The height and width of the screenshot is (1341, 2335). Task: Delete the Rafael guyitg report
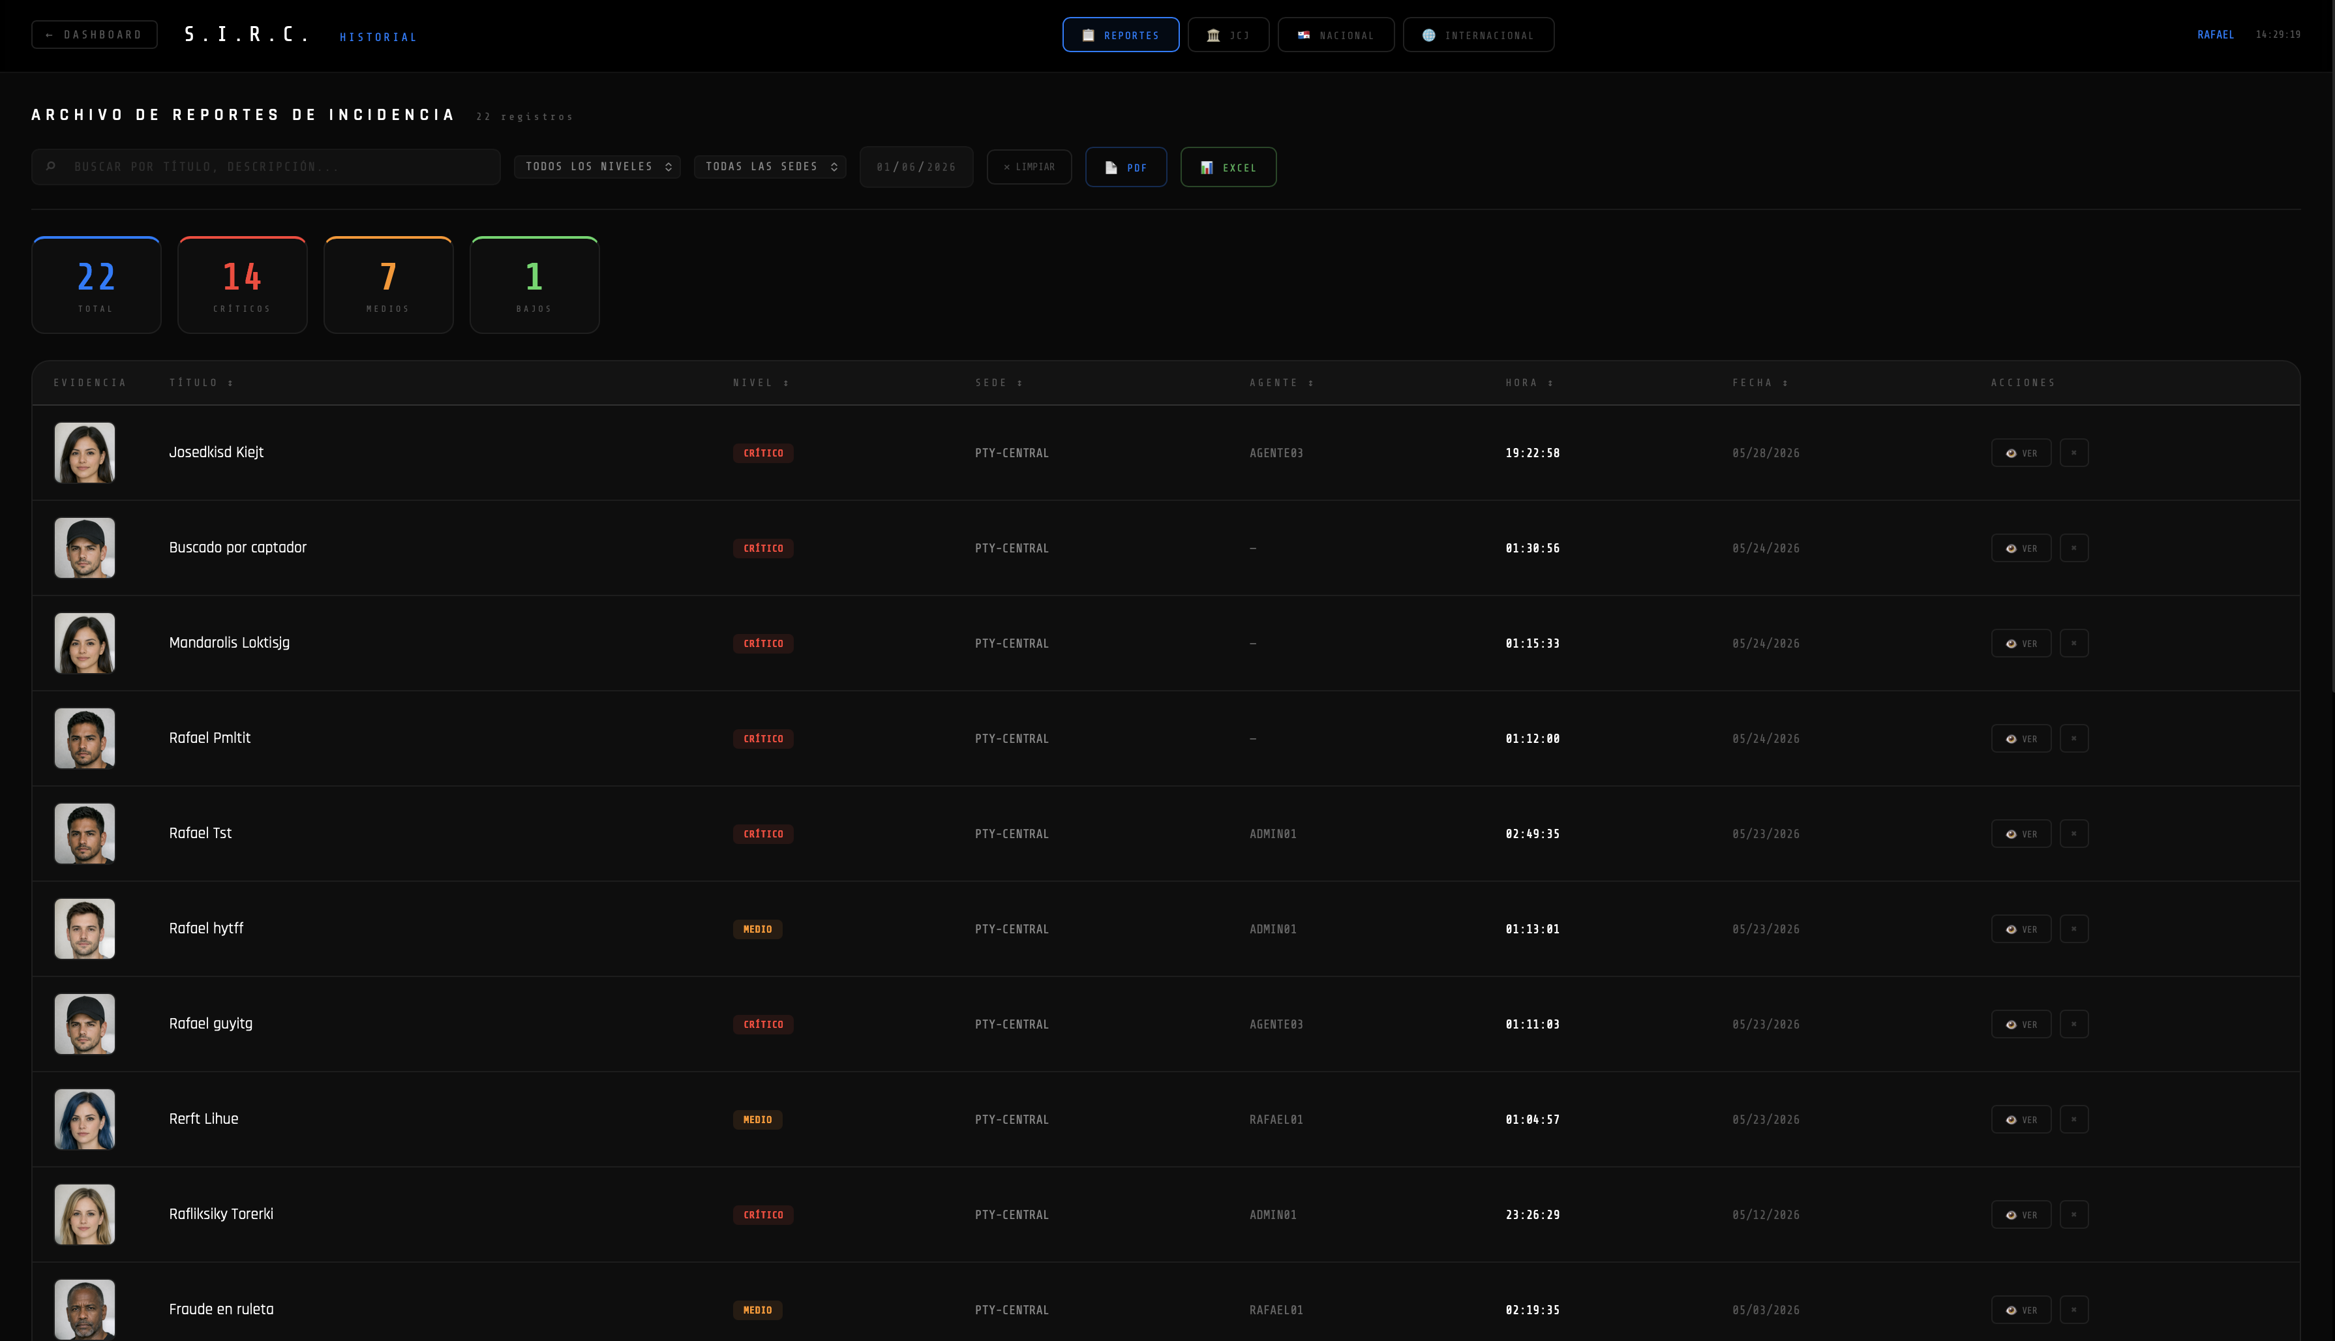point(2073,1024)
